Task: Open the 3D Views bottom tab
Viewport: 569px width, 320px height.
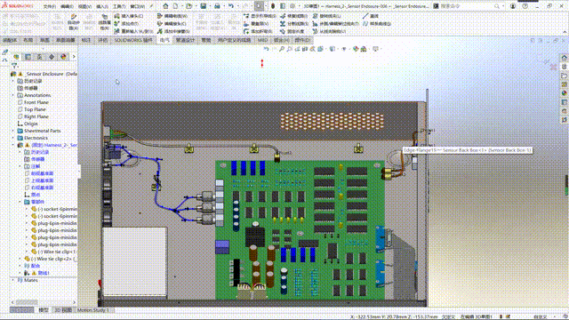Action: tap(63, 310)
